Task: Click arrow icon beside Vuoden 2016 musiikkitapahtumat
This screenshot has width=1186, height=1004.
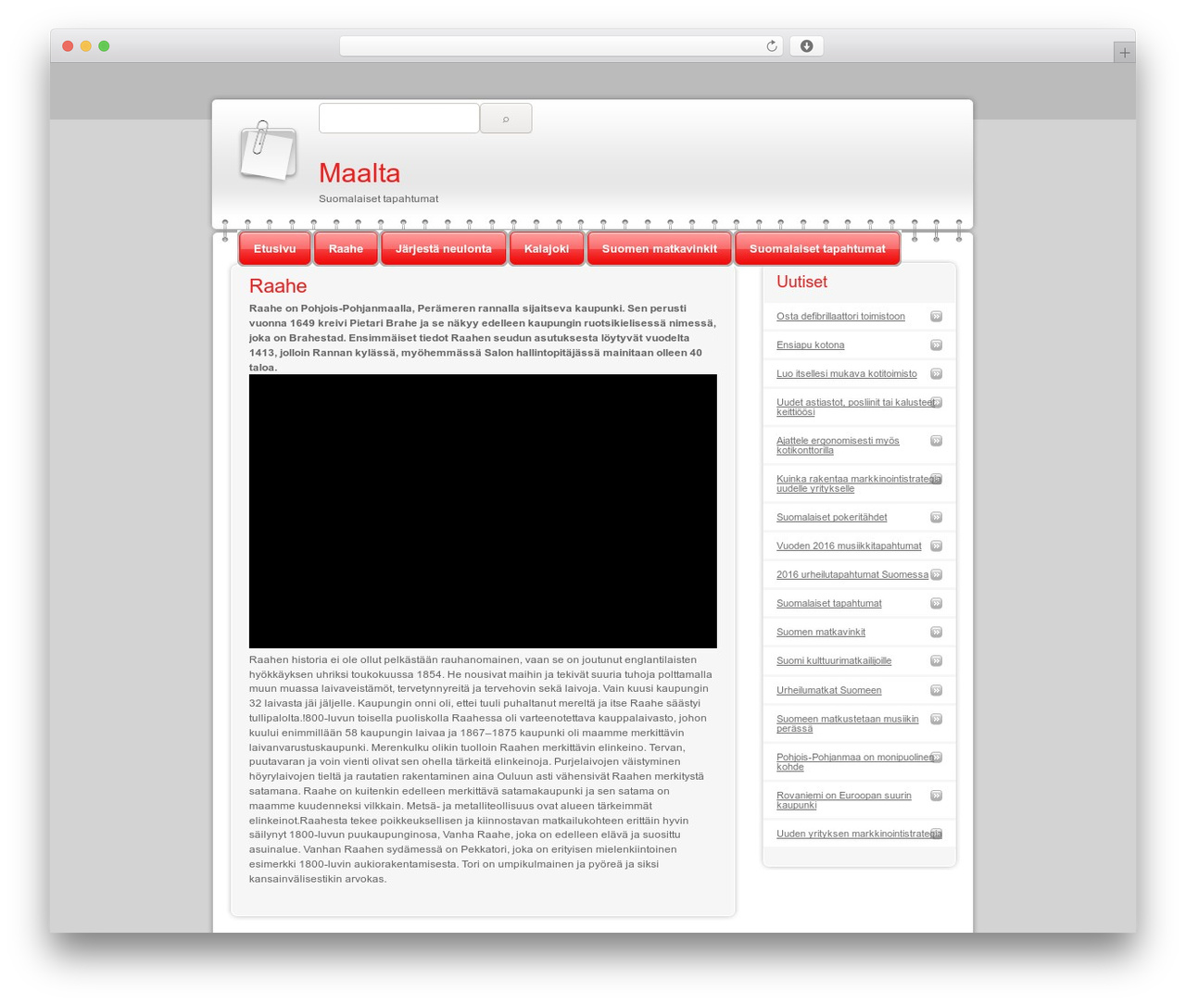Action: (936, 546)
